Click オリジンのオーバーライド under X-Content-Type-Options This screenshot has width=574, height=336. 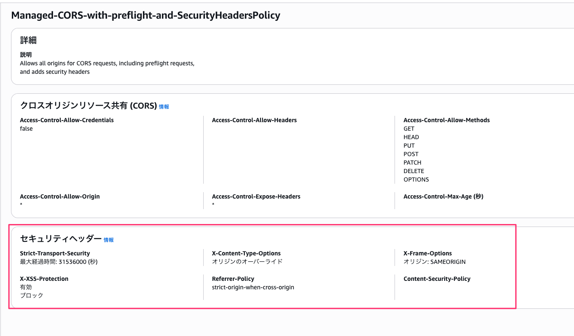(247, 262)
